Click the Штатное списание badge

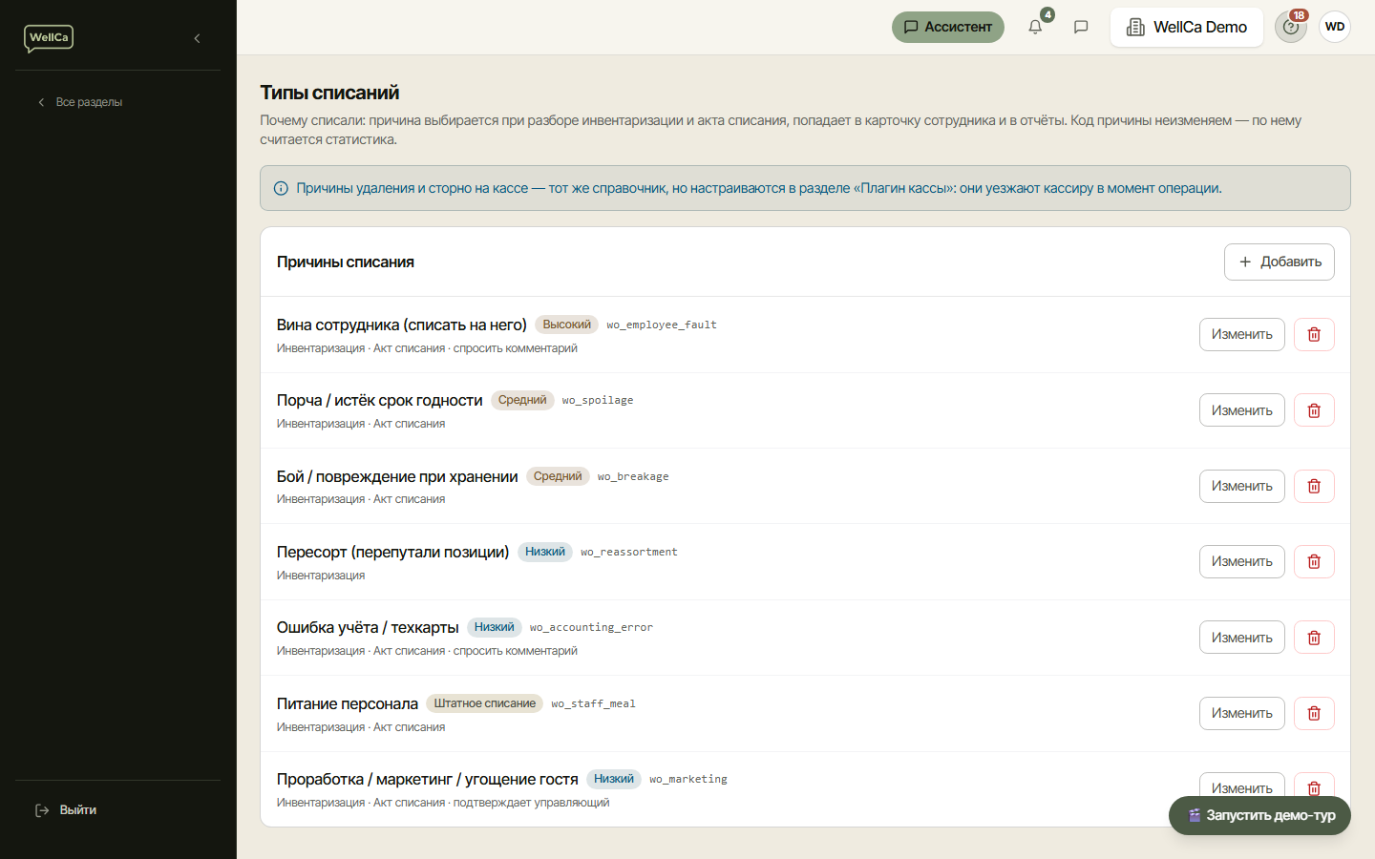[485, 703]
